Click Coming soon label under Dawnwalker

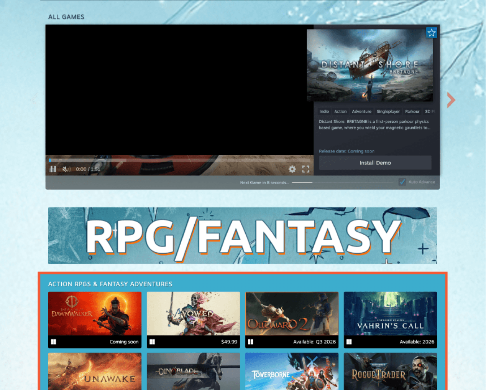124,342
